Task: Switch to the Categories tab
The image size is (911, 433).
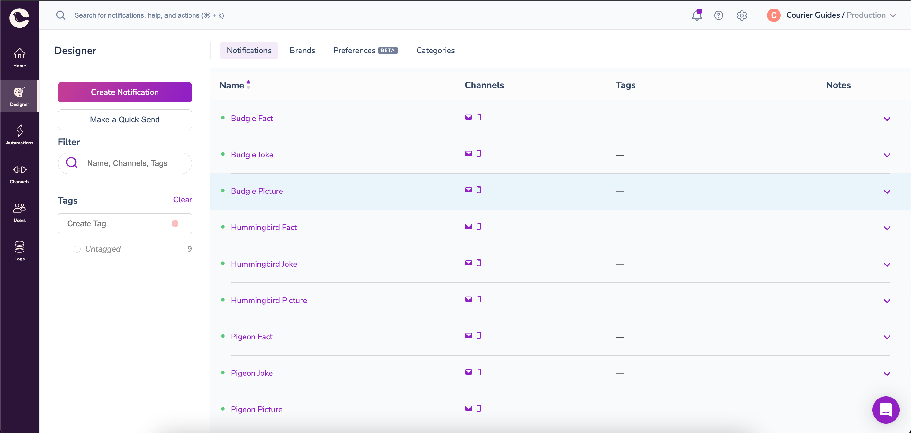Action: tap(435, 51)
